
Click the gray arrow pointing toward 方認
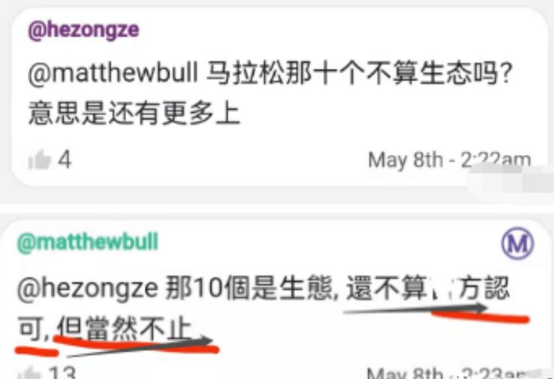tap(415, 309)
